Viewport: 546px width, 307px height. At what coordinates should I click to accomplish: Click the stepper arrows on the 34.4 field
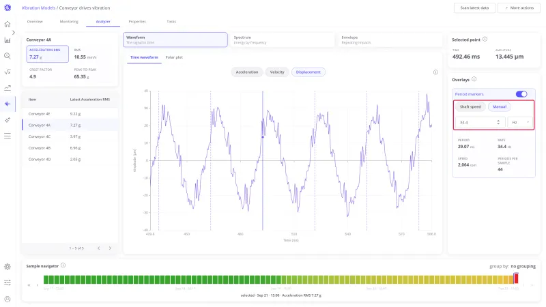coord(498,122)
